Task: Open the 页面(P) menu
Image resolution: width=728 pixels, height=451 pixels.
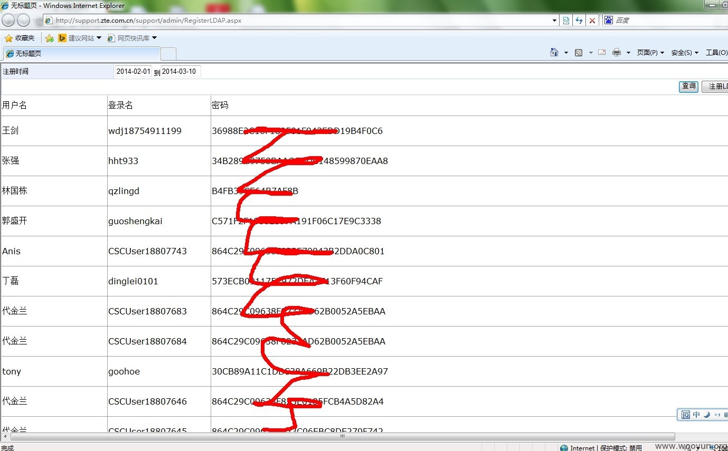Action: 650,53
